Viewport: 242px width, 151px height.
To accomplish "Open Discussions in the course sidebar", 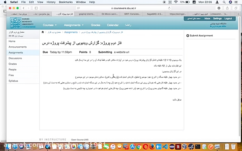I will [23, 58].
